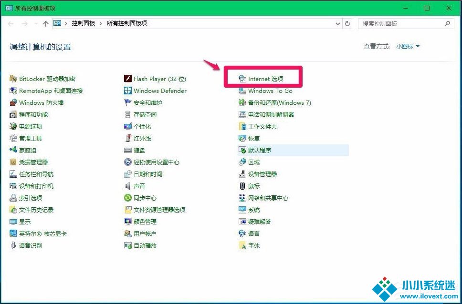
Task: Select 控制面板 in the breadcrumb path
Action: pos(84,23)
